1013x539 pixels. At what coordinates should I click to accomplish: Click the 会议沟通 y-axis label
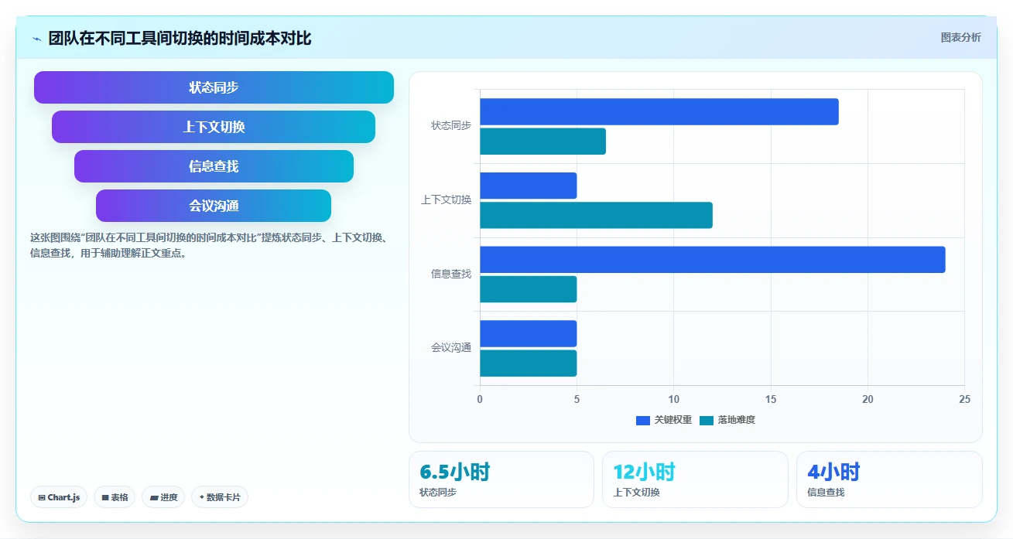click(x=451, y=348)
